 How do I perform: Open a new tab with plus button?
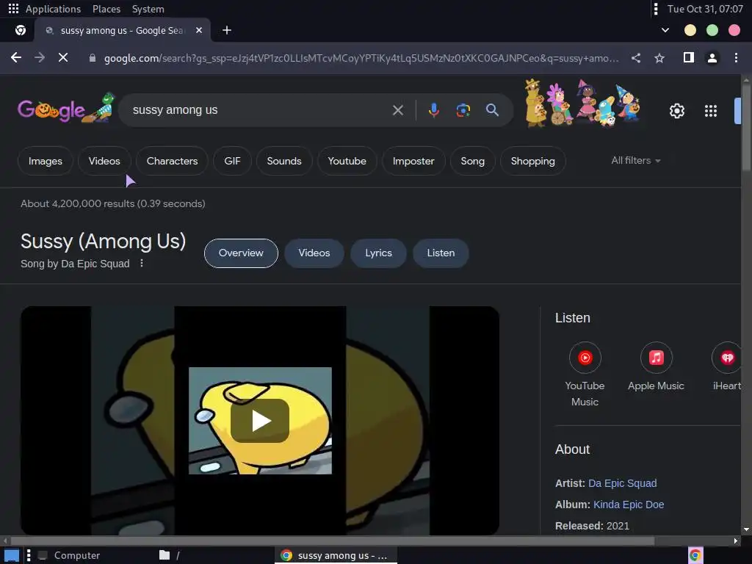pyautogui.click(x=227, y=30)
